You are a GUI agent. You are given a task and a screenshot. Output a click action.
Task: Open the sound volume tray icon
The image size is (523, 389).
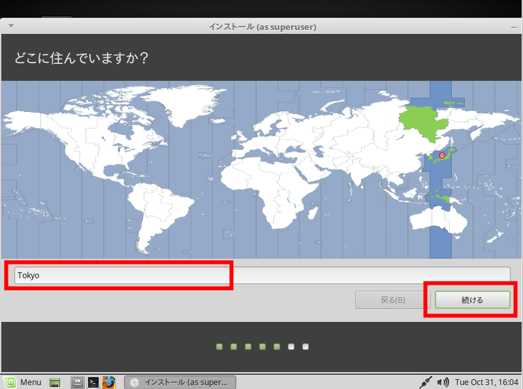(443, 382)
